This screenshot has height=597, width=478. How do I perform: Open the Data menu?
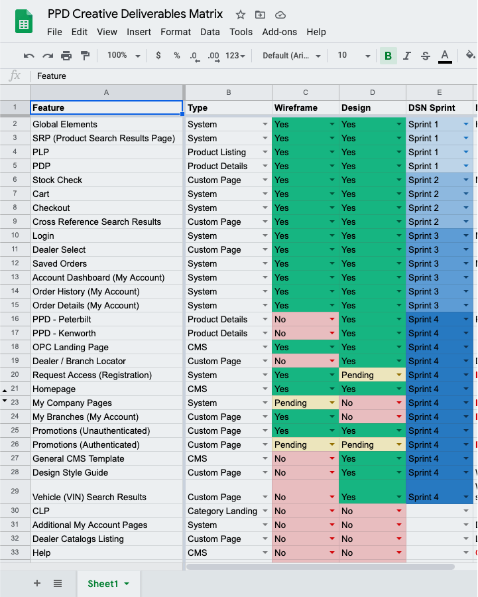coord(210,32)
